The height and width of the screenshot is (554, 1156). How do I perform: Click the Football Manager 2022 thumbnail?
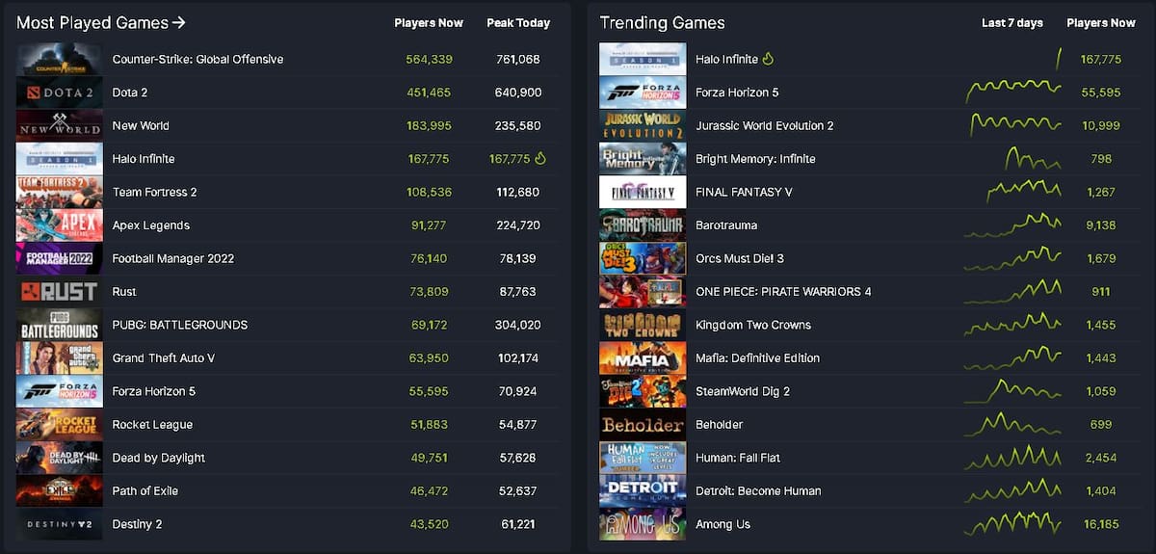(x=59, y=259)
